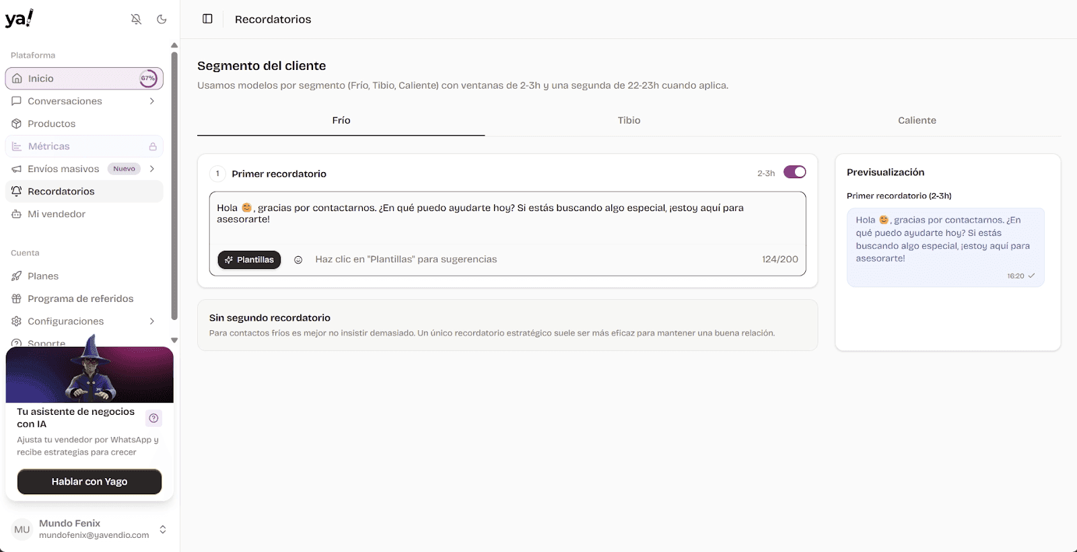Switch to the Tibio segment tab
The height and width of the screenshot is (552, 1077).
pos(629,120)
